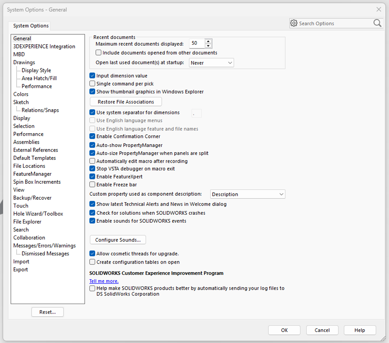The height and width of the screenshot is (343, 389).
Task: Open Sketch options
Action: 21,102
